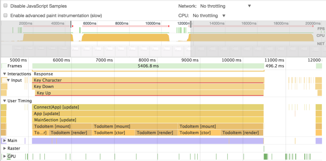Click the right overview selection handle

coord(191,24)
